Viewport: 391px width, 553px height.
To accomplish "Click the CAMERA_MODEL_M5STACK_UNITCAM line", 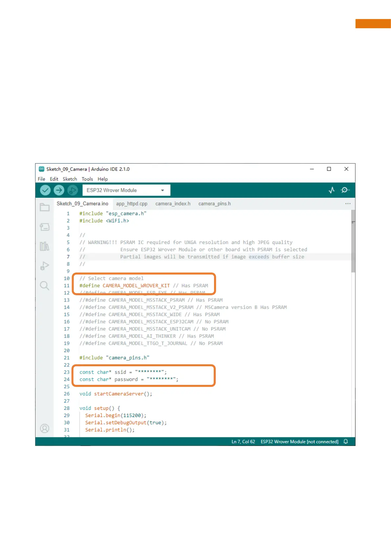I will coord(153,329).
